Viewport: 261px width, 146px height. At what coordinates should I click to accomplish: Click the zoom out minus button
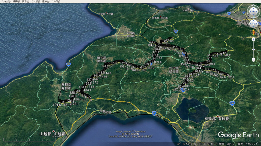click(x=253, y=60)
